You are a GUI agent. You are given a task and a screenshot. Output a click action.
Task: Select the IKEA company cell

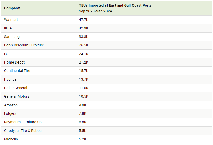click(8, 28)
